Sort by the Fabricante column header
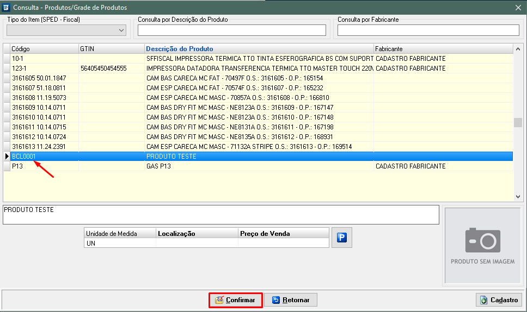This screenshot has height=312, width=527. 442,49
